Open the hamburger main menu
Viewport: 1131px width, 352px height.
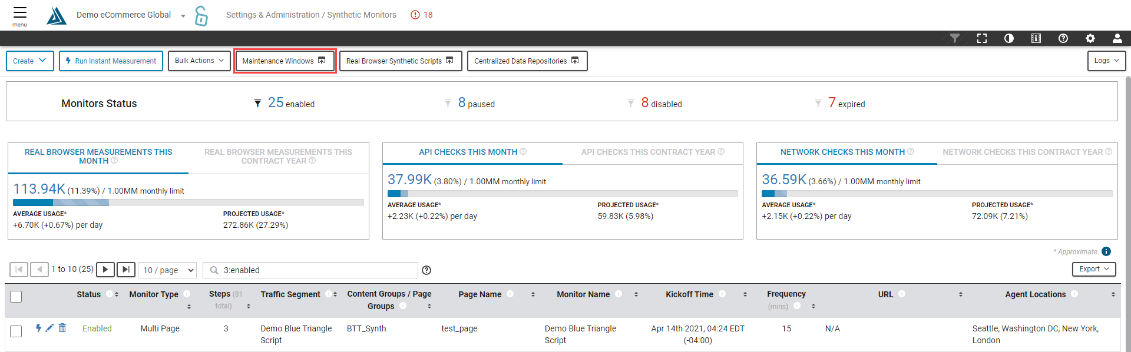(20, 14)
